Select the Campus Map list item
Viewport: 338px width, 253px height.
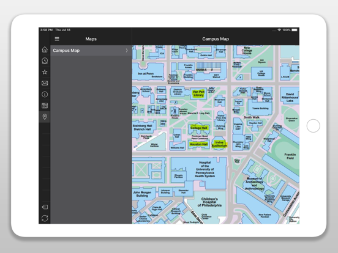[91, 50]
